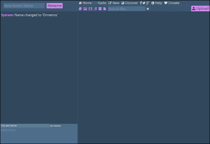Click the Rename button
Viewport: 210px width, 144px height.
coord(54,6)
